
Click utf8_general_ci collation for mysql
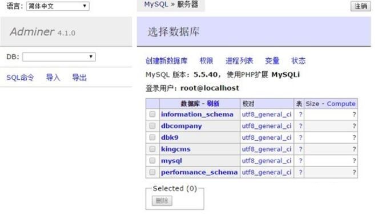point(267,161)
